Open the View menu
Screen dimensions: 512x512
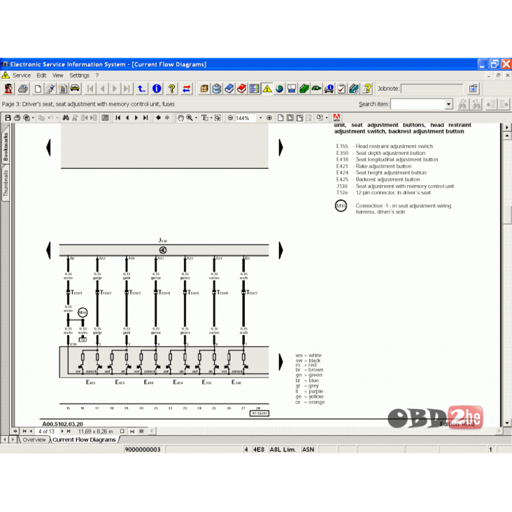58,75
